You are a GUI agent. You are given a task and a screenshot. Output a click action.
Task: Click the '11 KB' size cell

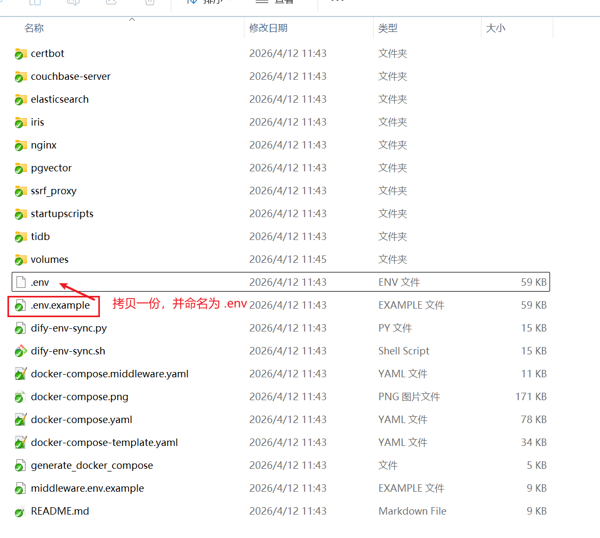[x=534, y=374]
